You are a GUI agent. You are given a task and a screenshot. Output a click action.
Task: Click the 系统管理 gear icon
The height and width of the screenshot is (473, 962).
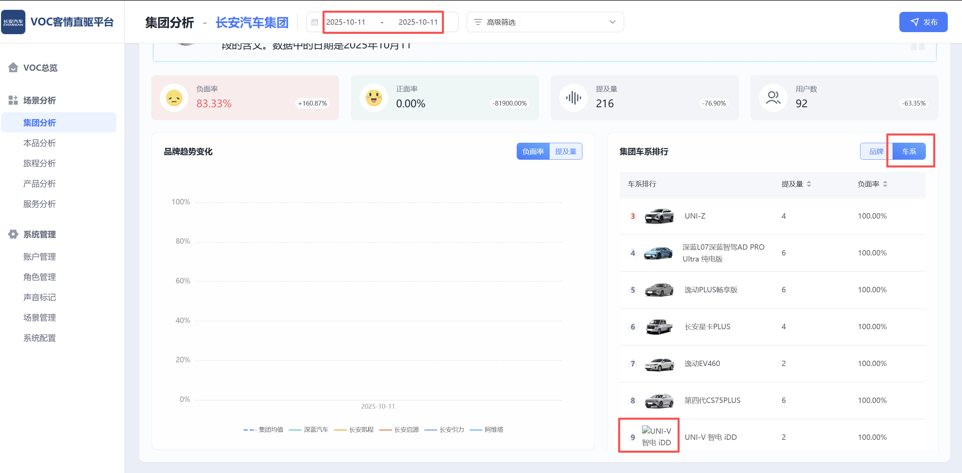pyautogui.click(x=13, y=234)
